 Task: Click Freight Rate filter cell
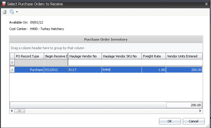pos(154,63)
